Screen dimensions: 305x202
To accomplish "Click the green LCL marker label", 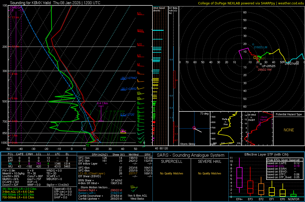I will [123, 139].
